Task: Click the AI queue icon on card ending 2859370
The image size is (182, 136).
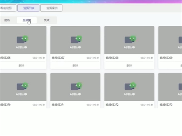Action: tap(22, 86)
